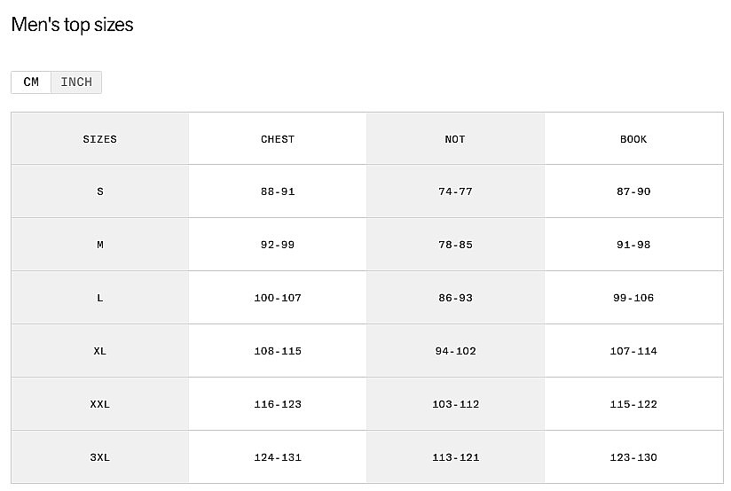The image size is (731, 491).
Task: Click the 123-130 cell for size 3XL
Action: [633, 457]
